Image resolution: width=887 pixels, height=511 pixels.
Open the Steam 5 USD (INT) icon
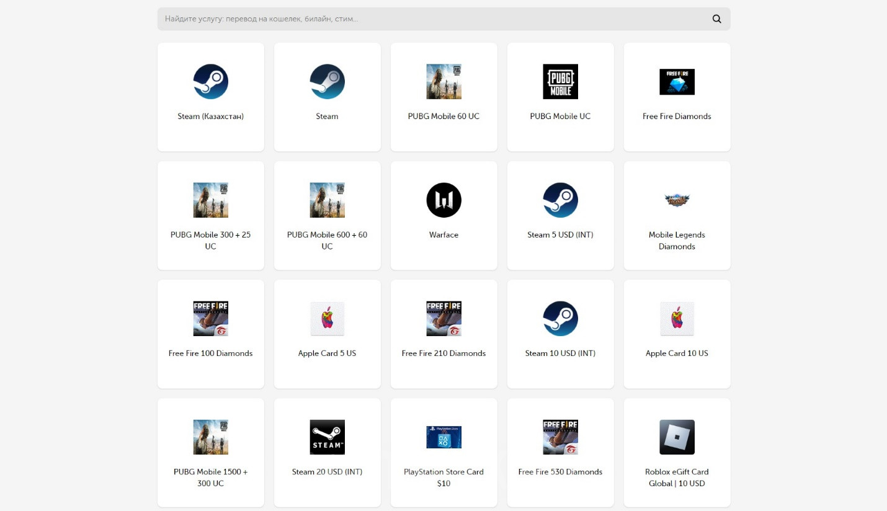coord(561,200)
